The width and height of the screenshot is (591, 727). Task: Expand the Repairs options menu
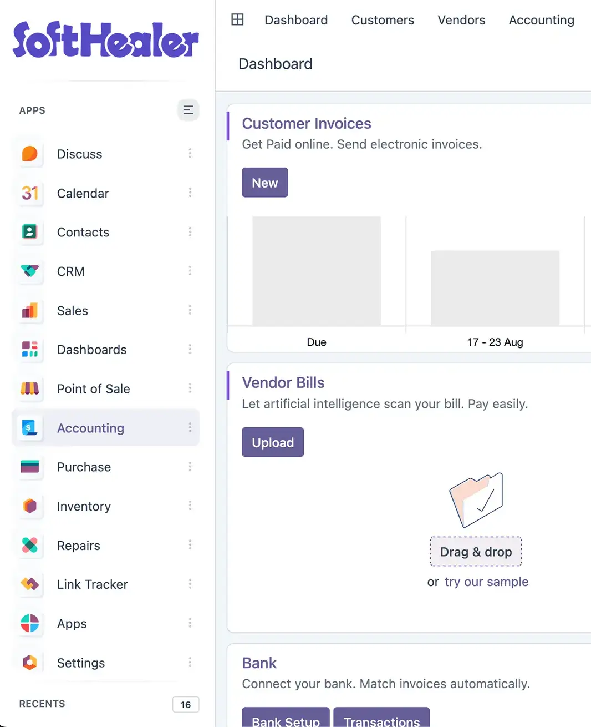(x=190, y=546)
